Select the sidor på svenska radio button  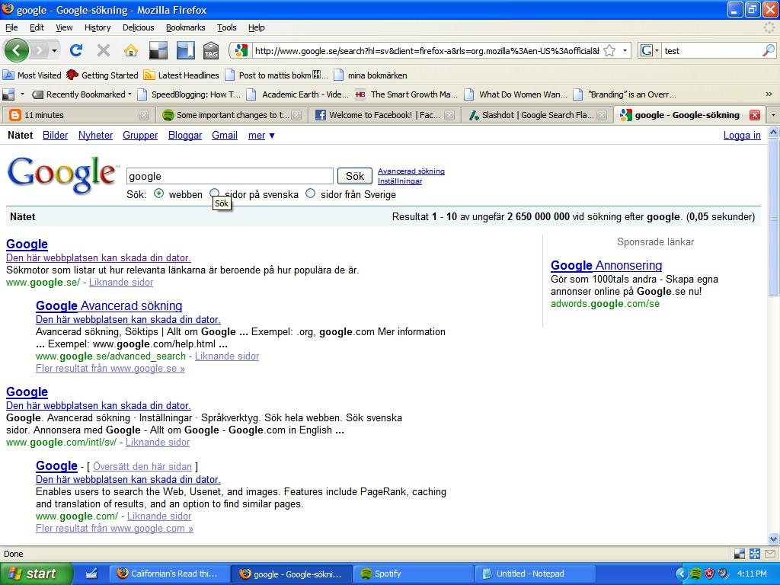214,193
